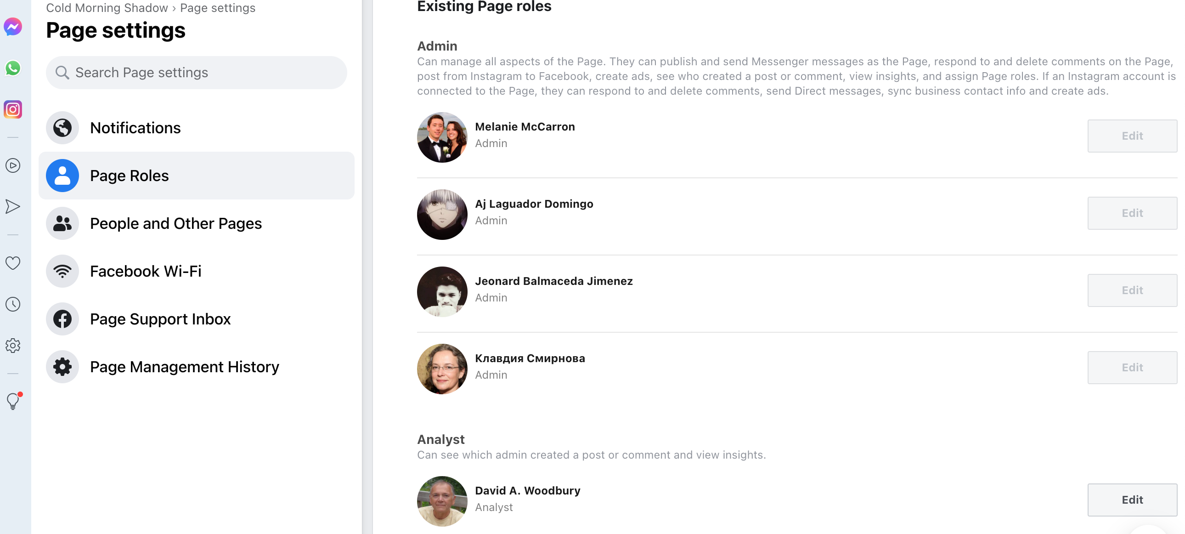Select Page Roles menu item
Viewport: 1185px width, 534px height.
pyautogui.click(x=129, y=176)
